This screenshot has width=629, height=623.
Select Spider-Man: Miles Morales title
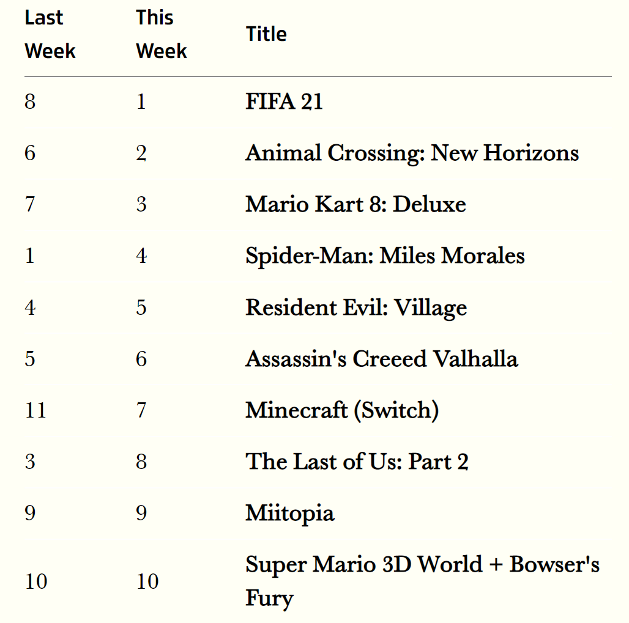pos(385,257)
